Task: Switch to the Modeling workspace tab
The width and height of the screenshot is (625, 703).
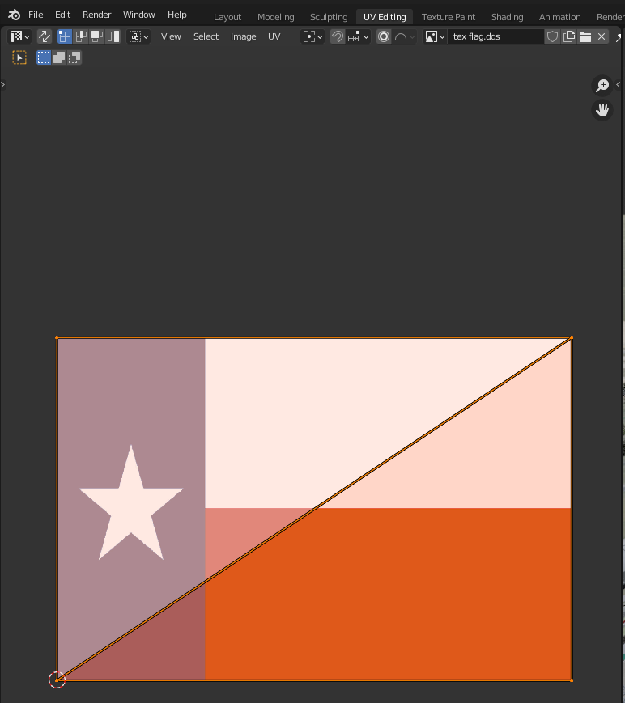Action: click(x=275, y=17)
